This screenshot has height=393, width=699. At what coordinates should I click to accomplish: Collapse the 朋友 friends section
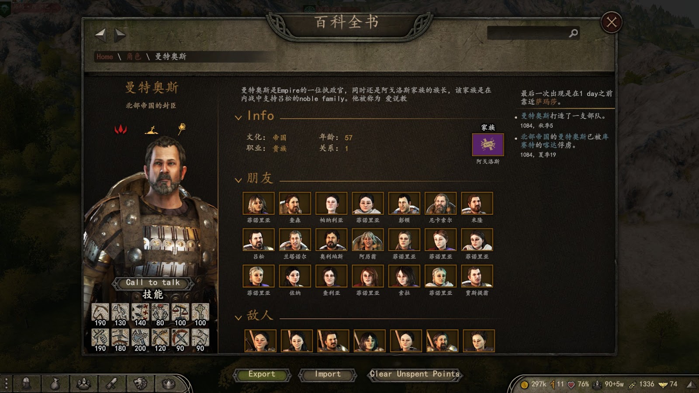coord(238,179)
